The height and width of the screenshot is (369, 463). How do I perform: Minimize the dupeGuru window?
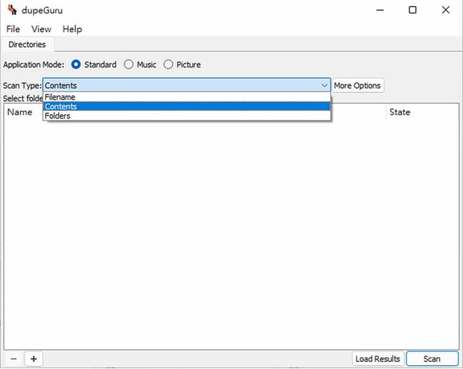click(x=380, y=10)
